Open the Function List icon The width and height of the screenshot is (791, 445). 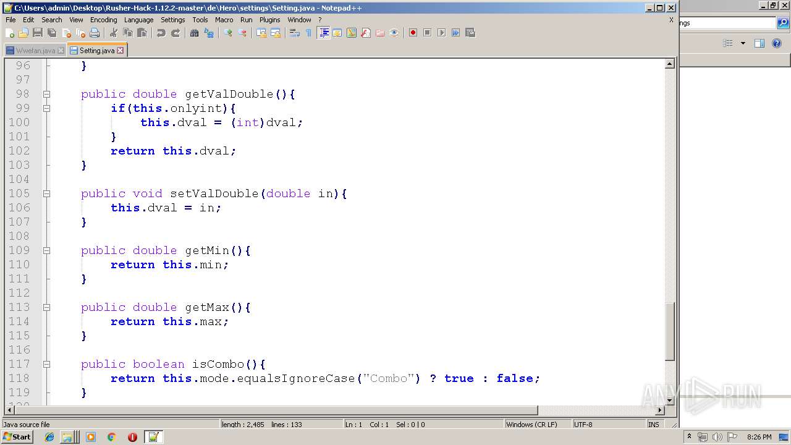point(366,33)
